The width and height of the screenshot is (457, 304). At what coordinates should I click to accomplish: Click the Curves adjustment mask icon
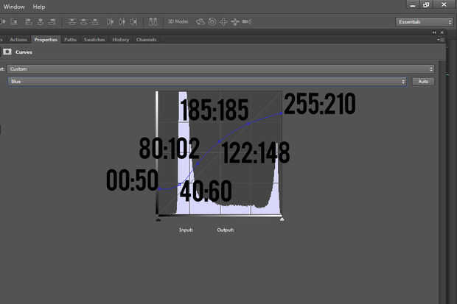tap(7, 52)
